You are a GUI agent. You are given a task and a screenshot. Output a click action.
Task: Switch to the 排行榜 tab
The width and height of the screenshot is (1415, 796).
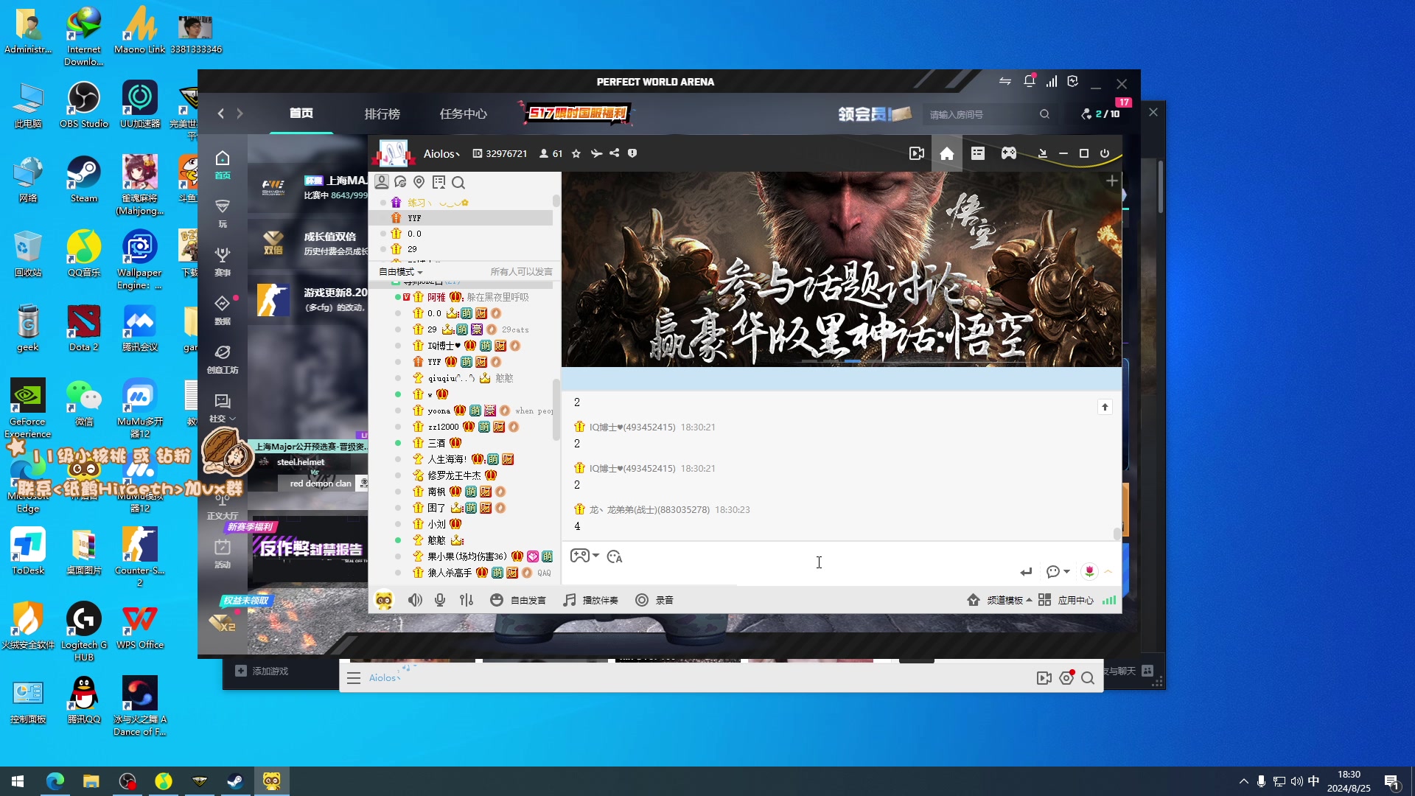click(x=382, y=114)
